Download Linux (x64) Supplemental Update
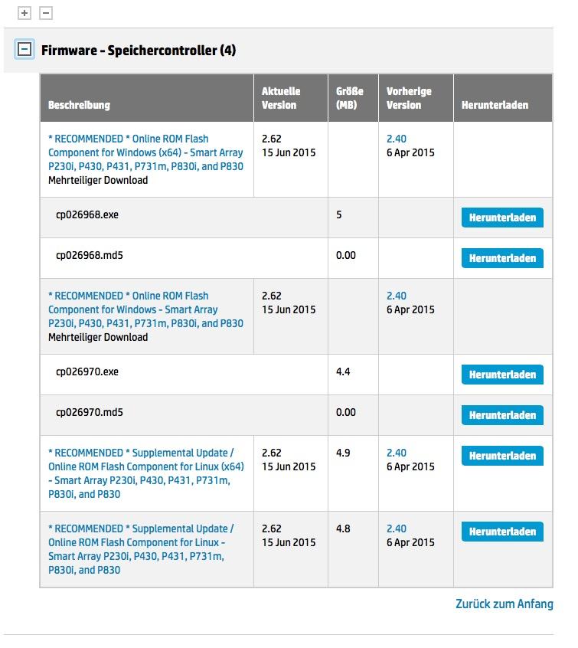Viewport: 578px width, 648px height. coord(502,456)
